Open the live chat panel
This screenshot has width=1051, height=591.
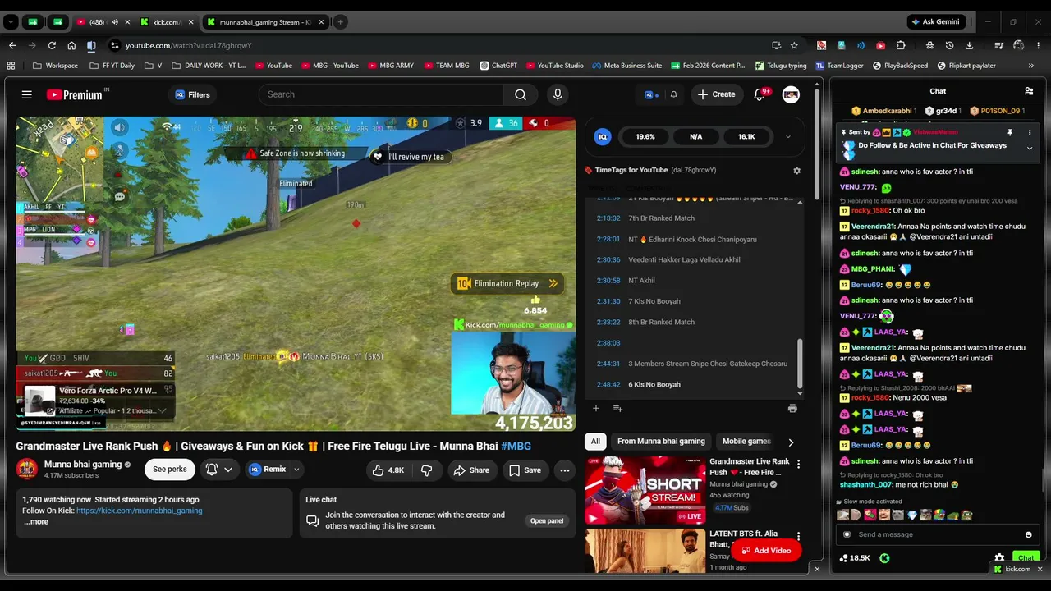[x=547, y=520]
